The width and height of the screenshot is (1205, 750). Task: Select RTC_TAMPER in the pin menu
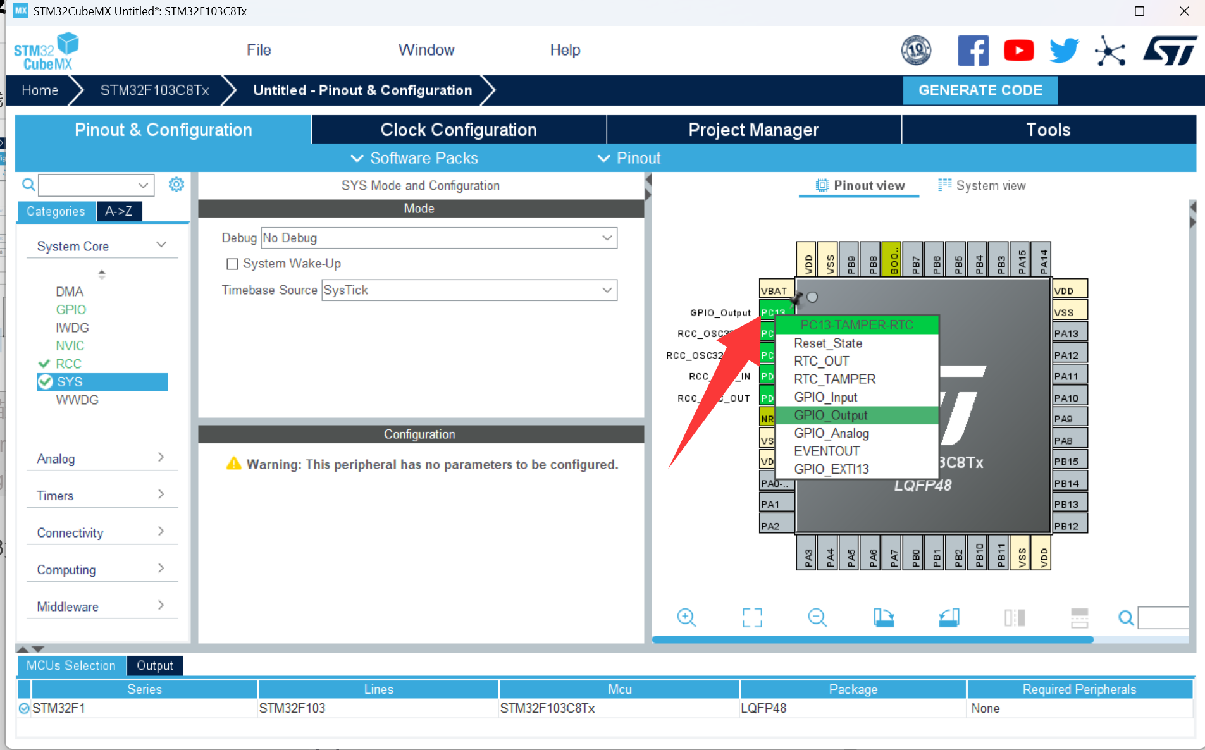coord(856,379)
